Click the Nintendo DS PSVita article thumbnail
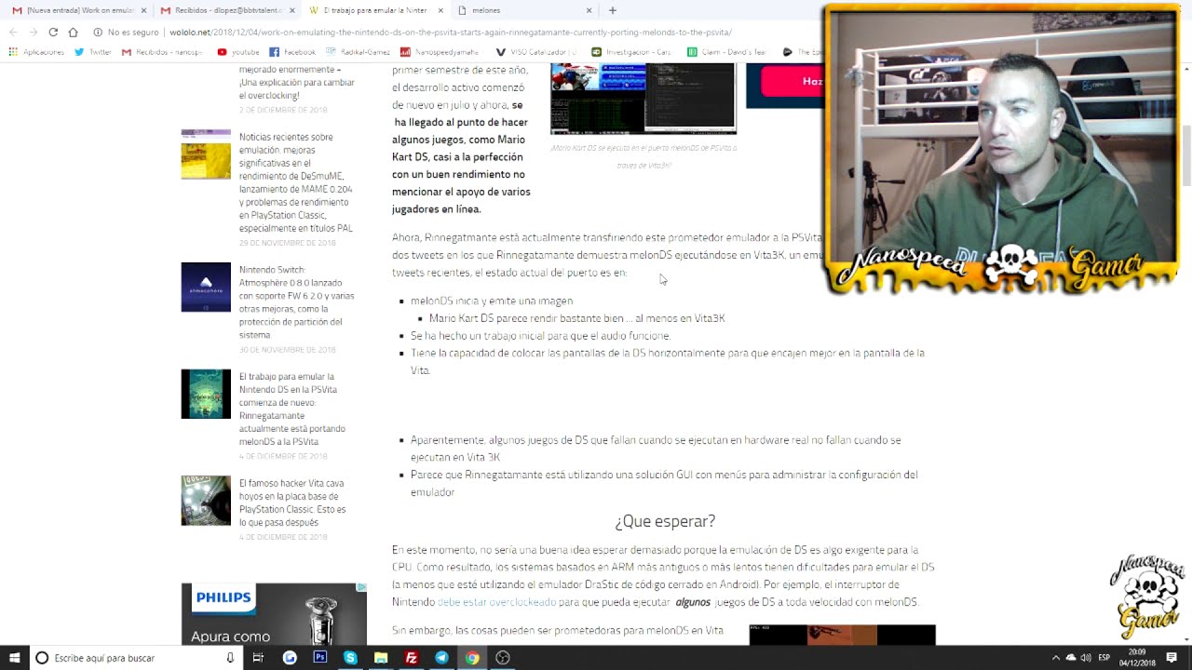The height and width of the screenshot is (670, 1192). pyautogui.click(x=206, y=394)
